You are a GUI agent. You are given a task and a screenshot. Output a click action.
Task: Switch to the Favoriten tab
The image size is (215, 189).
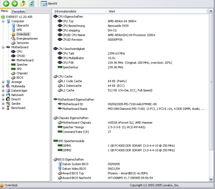pyautogui.click(x=18, y=11)
